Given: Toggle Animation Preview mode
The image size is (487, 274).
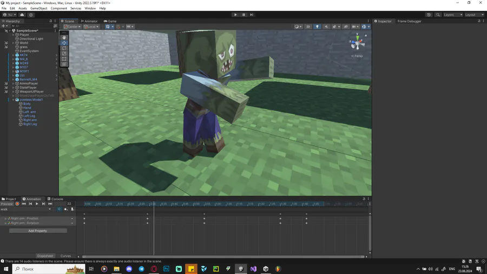Looking at the screenshot, I should point(6,204).
